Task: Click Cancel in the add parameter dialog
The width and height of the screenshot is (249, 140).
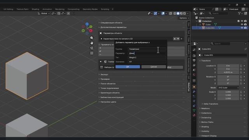Action: [154, 67]
